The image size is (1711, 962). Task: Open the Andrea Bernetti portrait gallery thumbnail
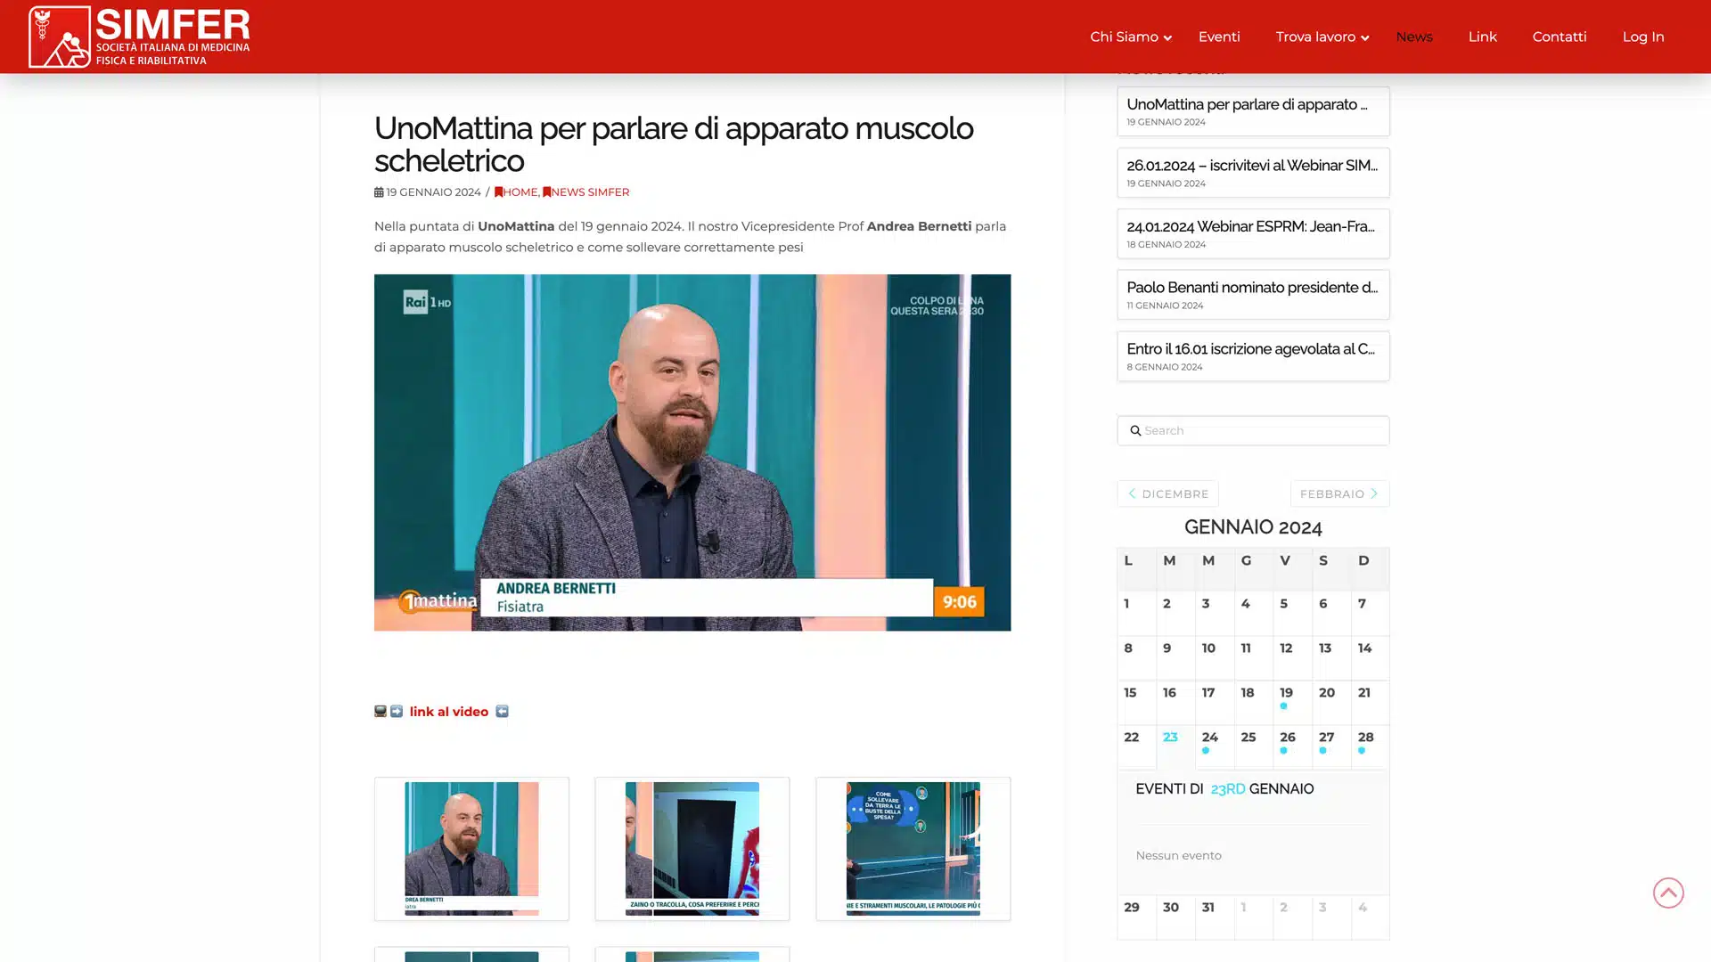tap(471, 849)
